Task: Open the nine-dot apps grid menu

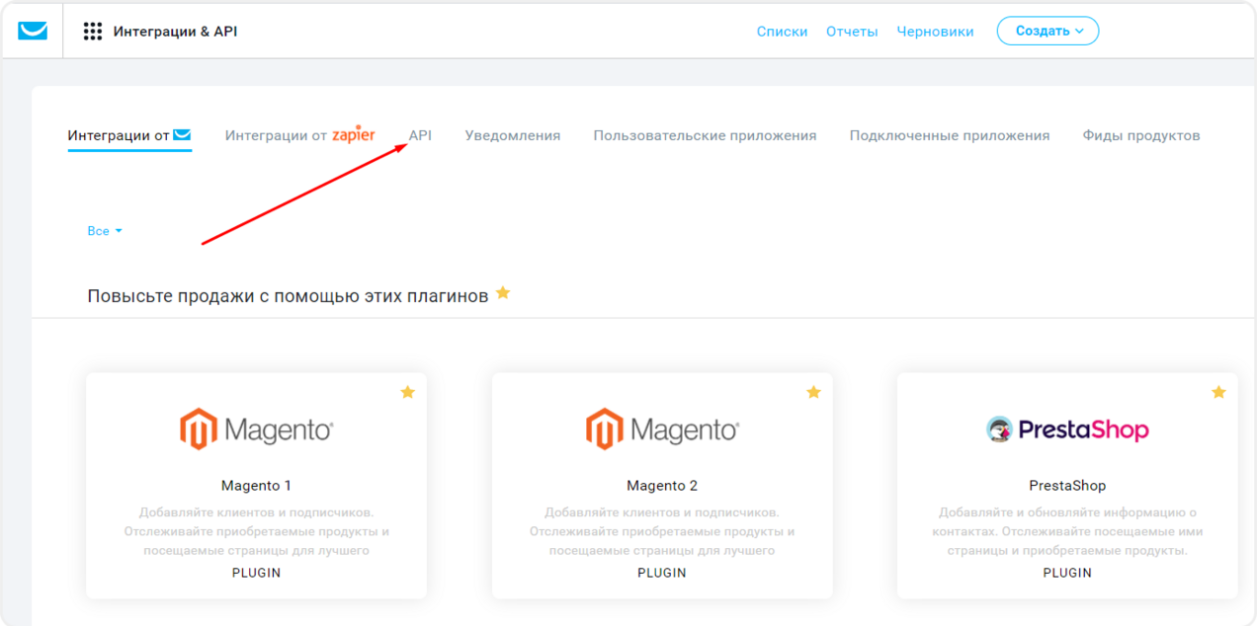Action: click(93, 32)
